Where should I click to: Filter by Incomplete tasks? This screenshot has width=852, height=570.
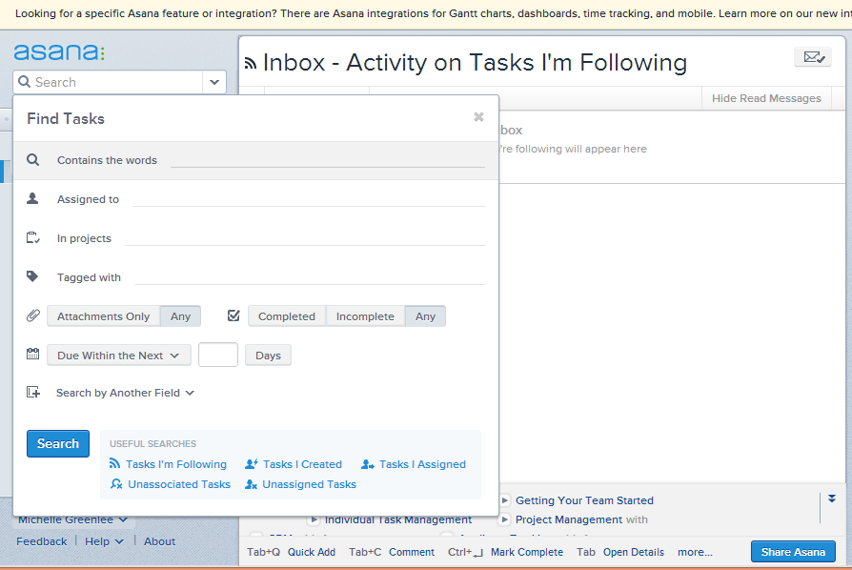coord(365,316)
